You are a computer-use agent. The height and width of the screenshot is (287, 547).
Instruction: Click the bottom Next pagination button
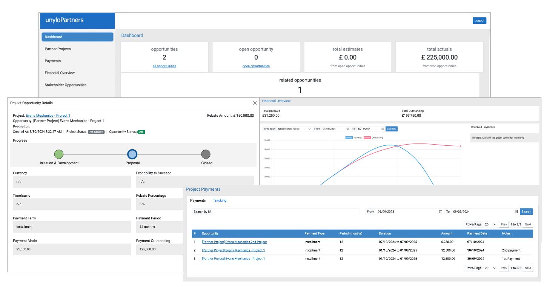click(528, 268)
